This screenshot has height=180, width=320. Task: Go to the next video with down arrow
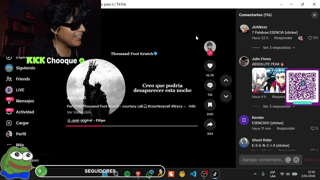click(x=226, y=96)
